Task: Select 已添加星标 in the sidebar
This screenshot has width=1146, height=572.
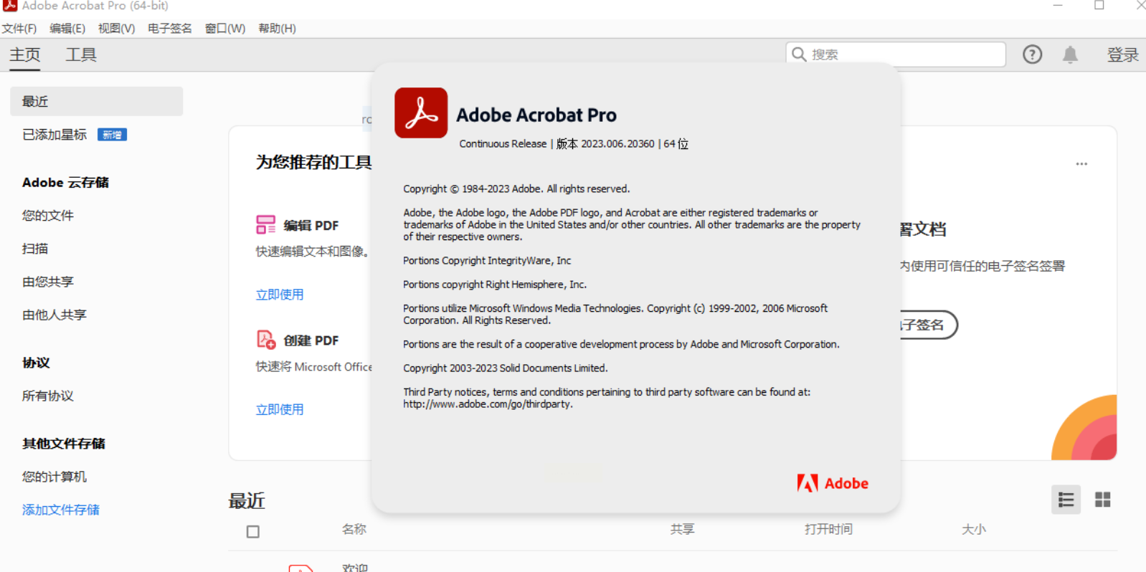Action: (x=55, y=135)
